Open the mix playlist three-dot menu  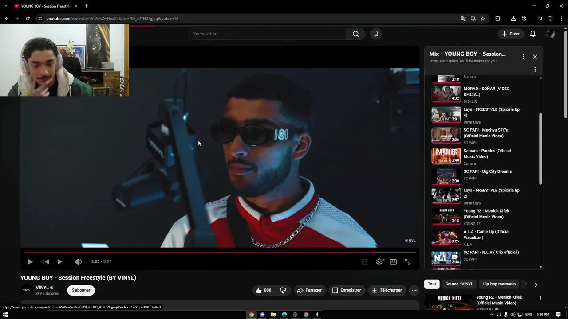click(523, 57)
